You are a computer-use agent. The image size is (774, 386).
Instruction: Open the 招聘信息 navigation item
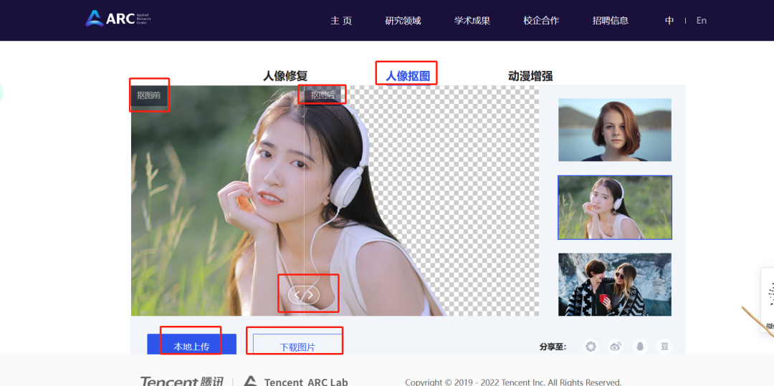(611, 21)
